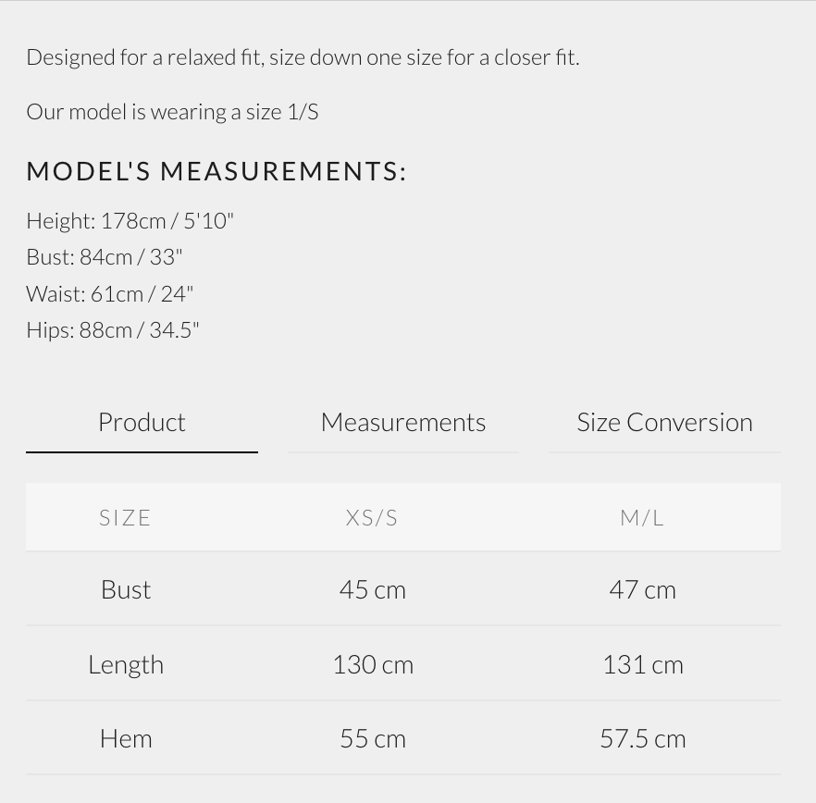
Task: Click the 130 cm length value
Action: point(372,664)
